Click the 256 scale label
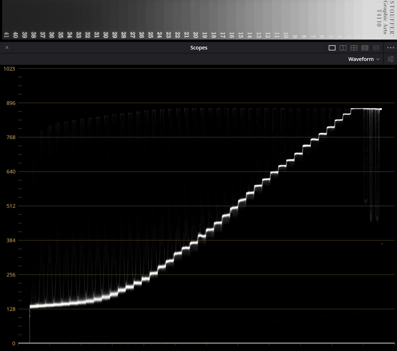 (x=11, y=275)
